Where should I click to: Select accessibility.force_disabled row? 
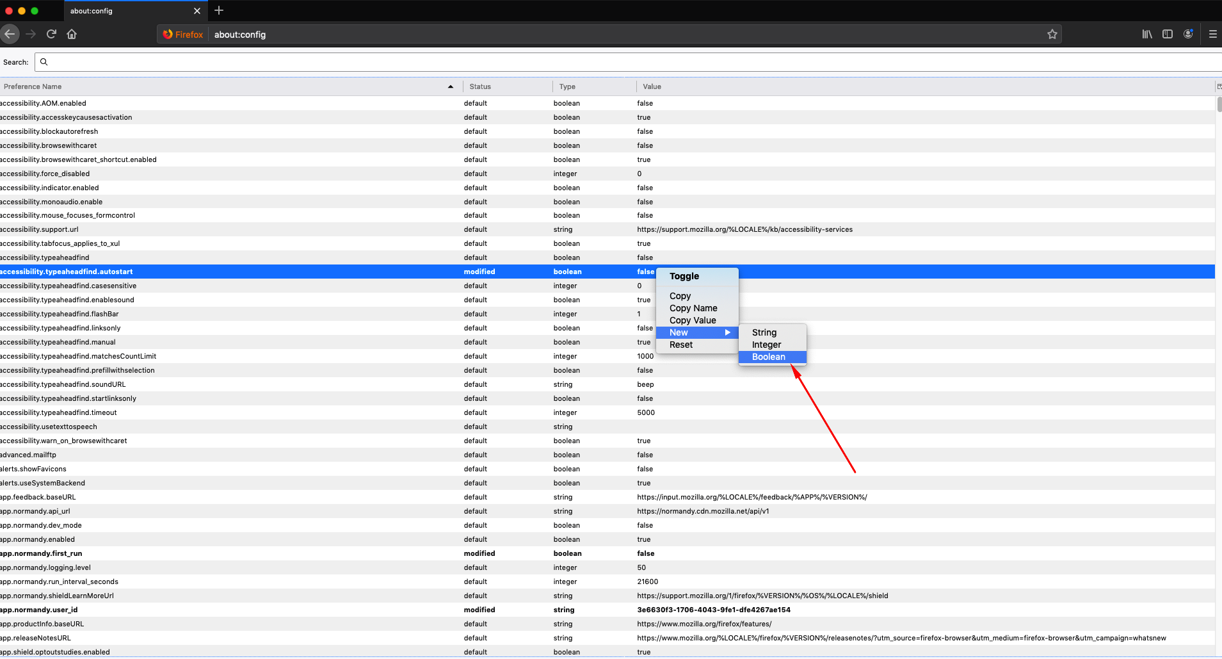tap(607, 174)
